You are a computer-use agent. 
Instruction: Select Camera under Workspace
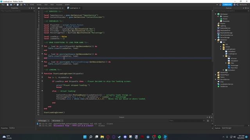[225, 16]
